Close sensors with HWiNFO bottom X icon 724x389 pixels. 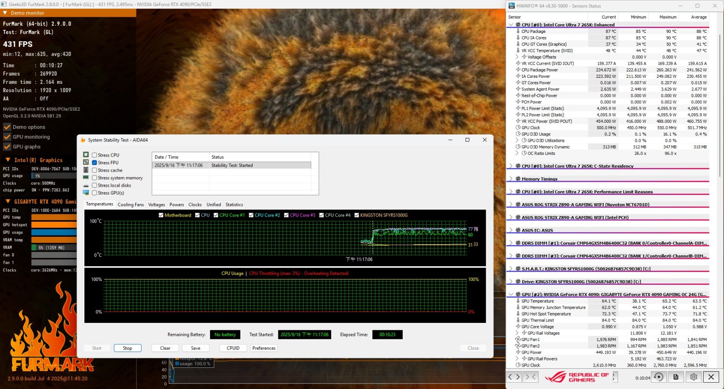[711, 377]
